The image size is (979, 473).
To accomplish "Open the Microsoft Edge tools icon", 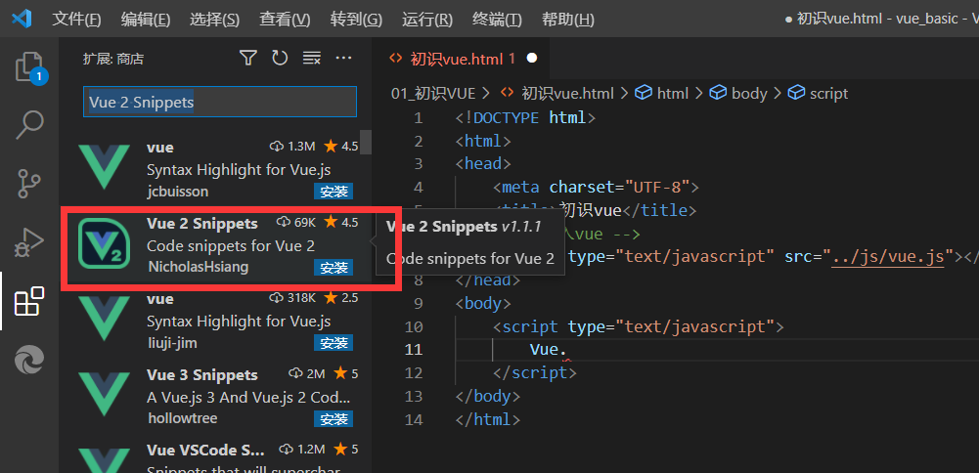I will pyautogui.click(x=29, y=360).
